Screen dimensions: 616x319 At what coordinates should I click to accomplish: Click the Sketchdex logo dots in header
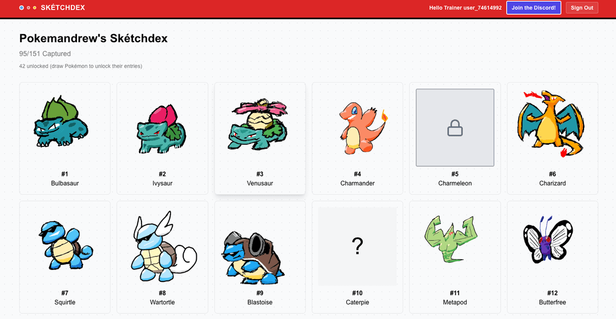(27, 8)
